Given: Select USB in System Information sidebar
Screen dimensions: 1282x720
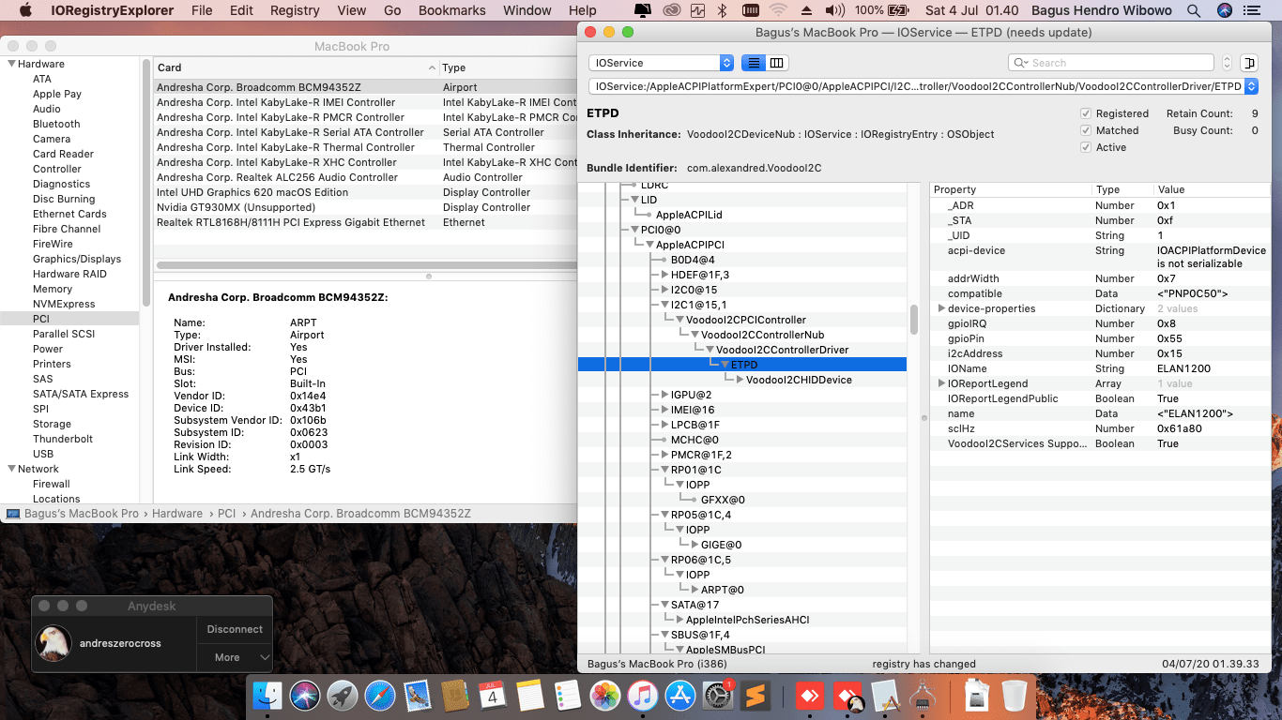Looking at the screenshot, I should click(x=43, y=454).
